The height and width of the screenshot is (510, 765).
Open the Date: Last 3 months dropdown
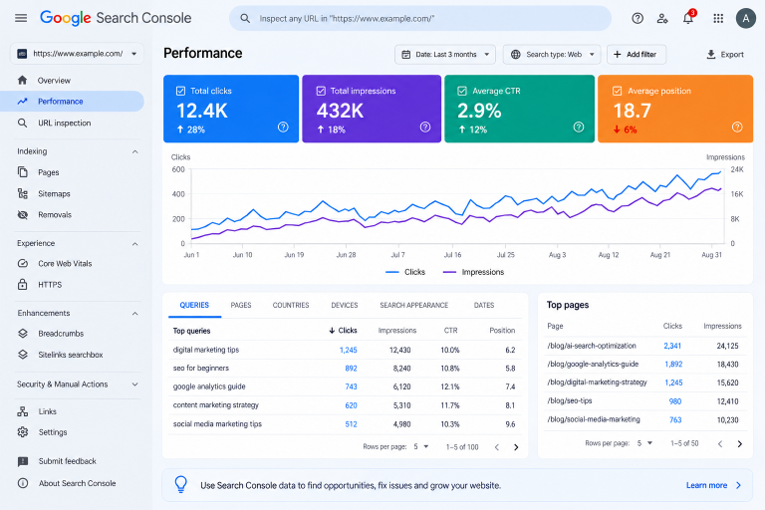click(445, 55)
